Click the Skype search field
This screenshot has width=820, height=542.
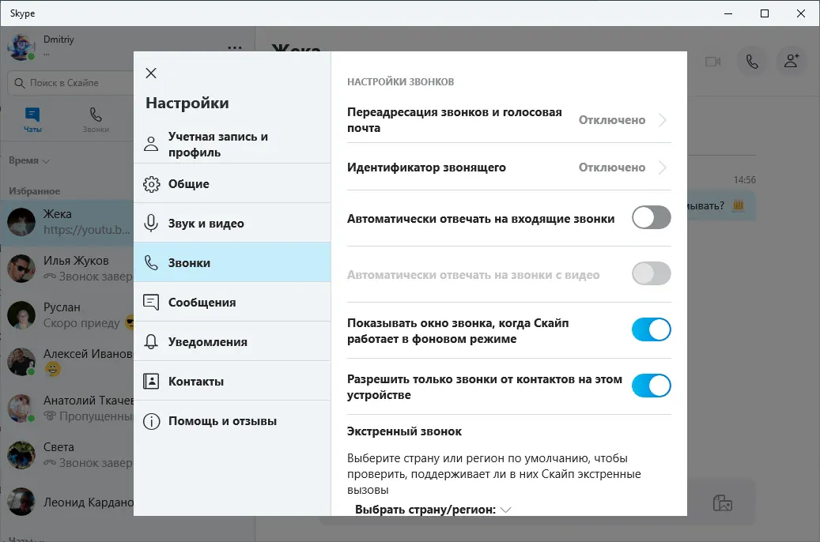(70, 83)
